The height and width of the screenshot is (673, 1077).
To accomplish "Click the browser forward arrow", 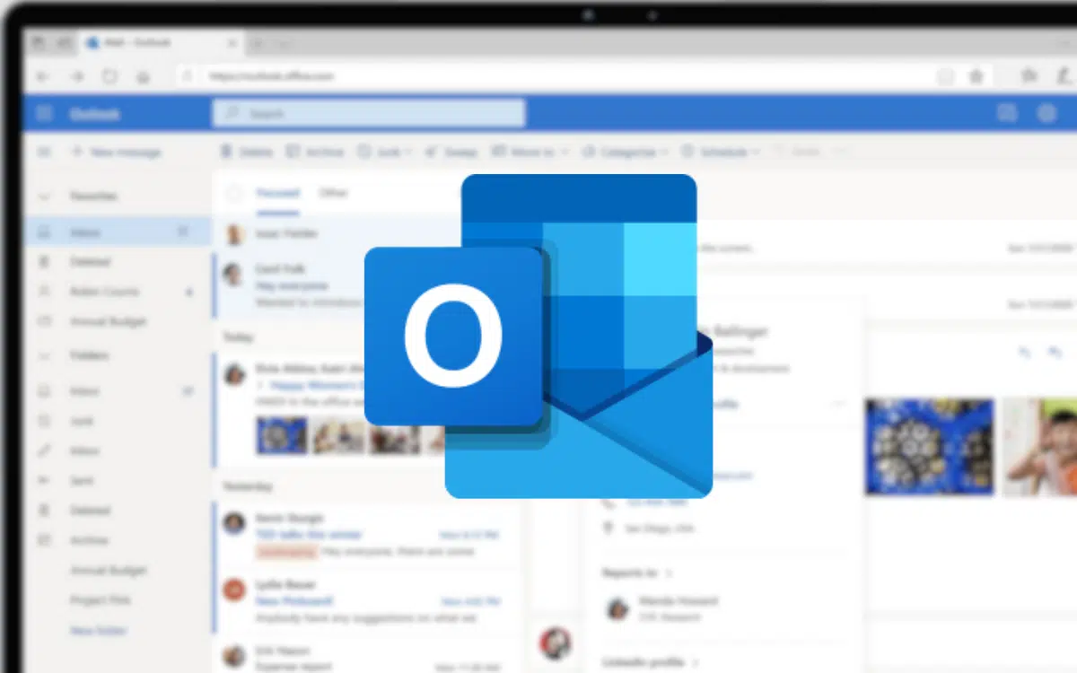I will pyautogui.click(x=76, y=77).
